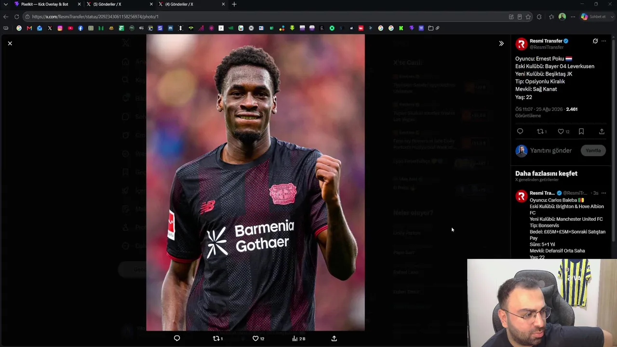
Task: Share via the upload icon below the photo
Action: point(334,338)
